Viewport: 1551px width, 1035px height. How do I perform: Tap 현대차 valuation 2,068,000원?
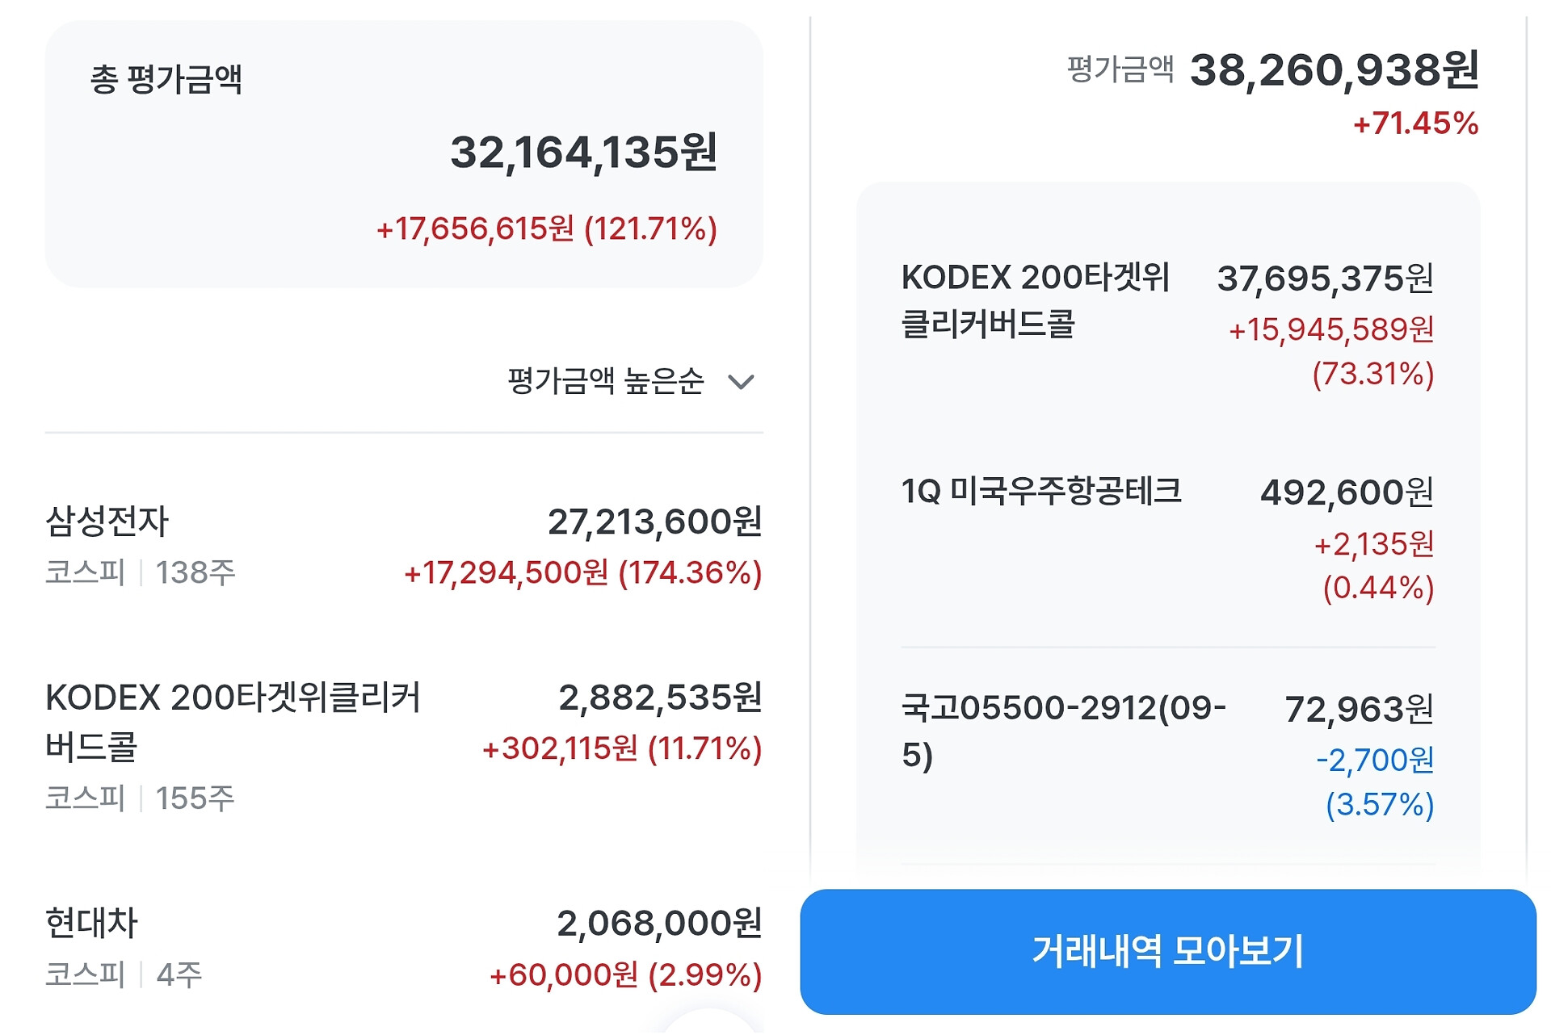tap(659, 923)
